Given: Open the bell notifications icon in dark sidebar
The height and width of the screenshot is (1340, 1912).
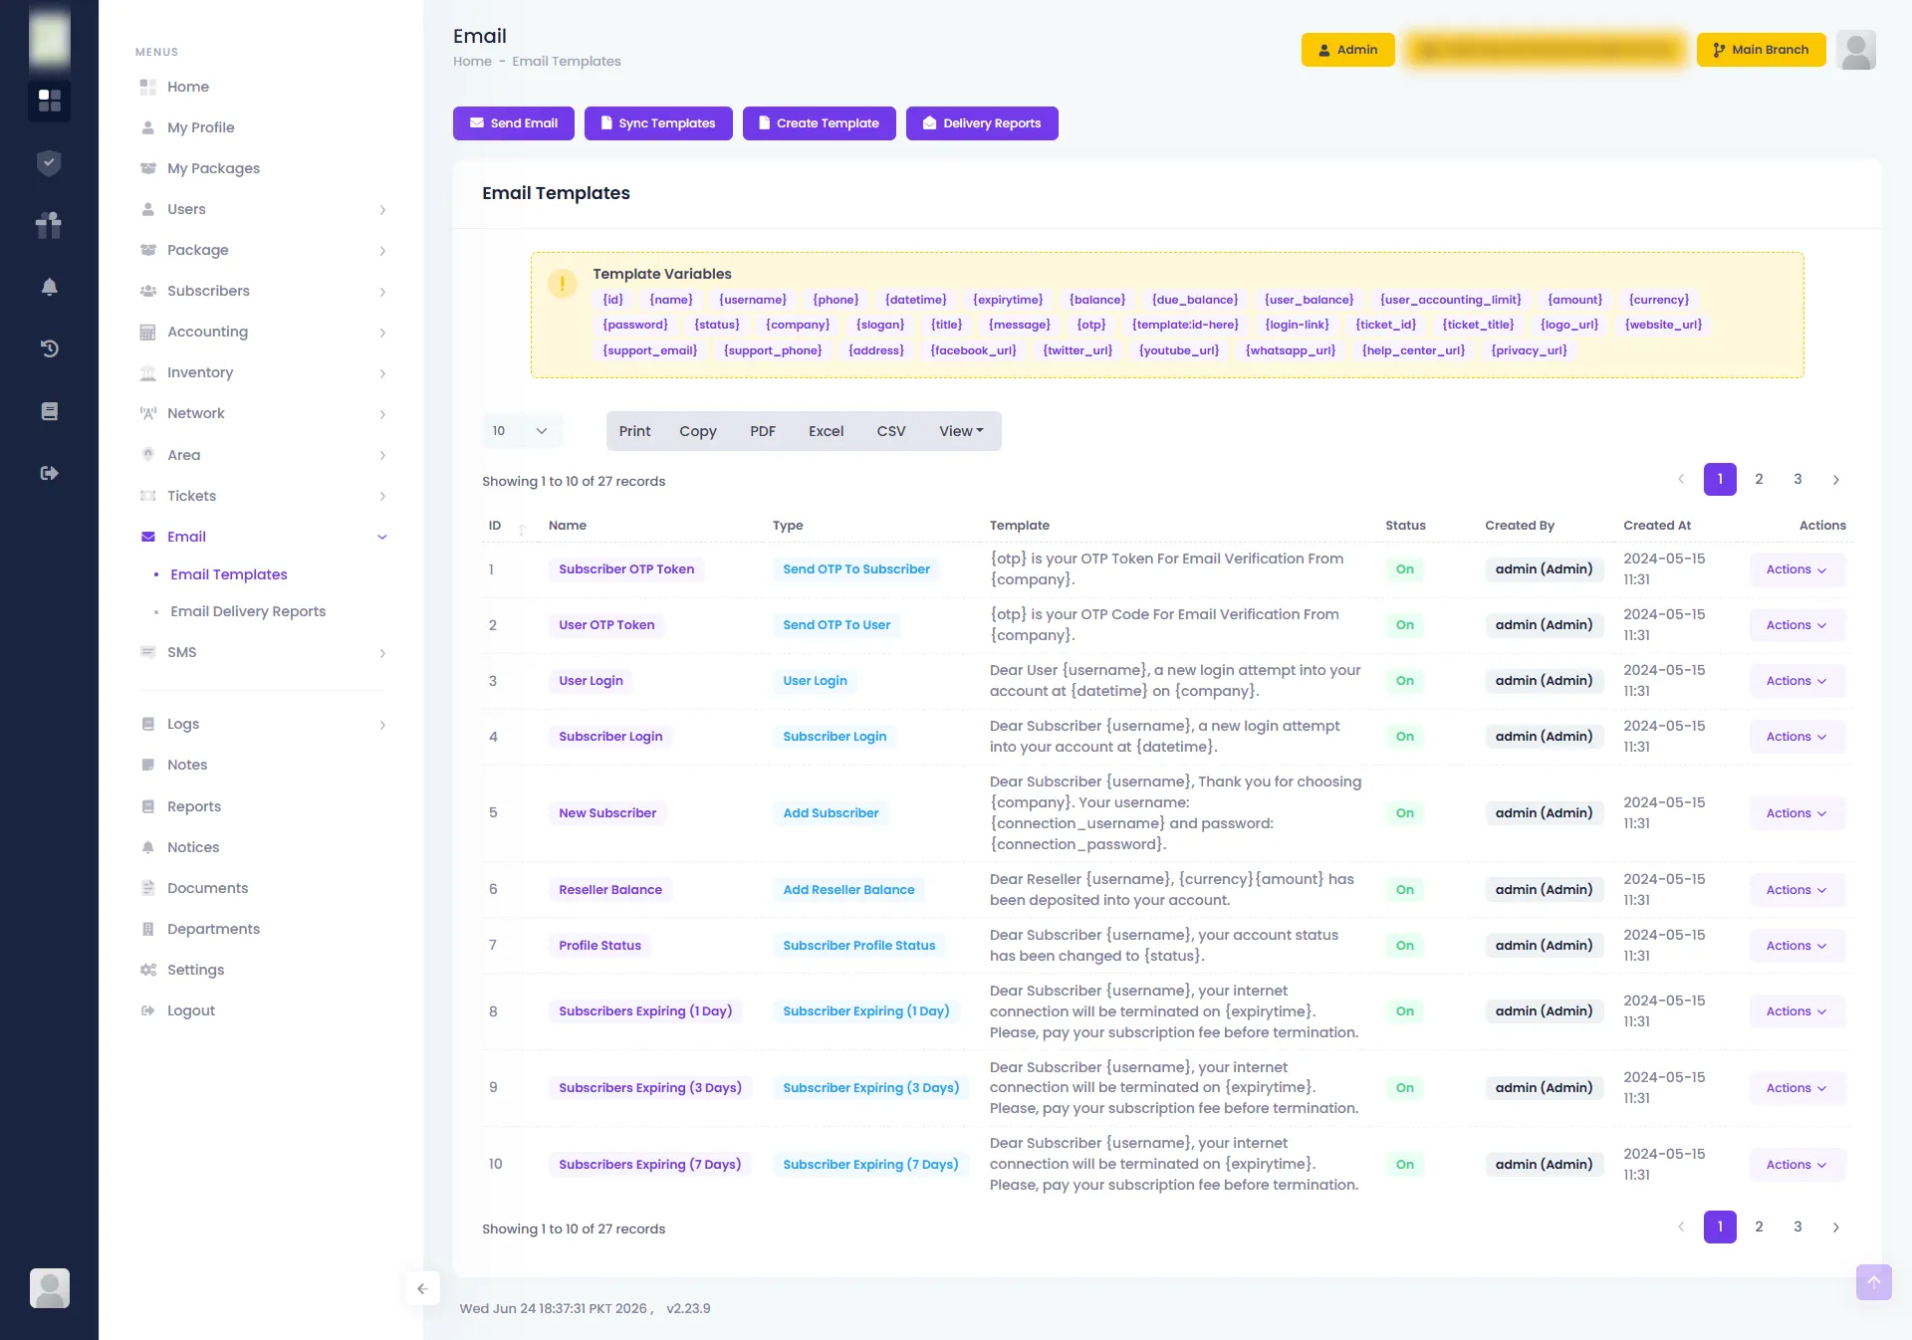Looking at the screenshot, I should [x=49, y=287].
